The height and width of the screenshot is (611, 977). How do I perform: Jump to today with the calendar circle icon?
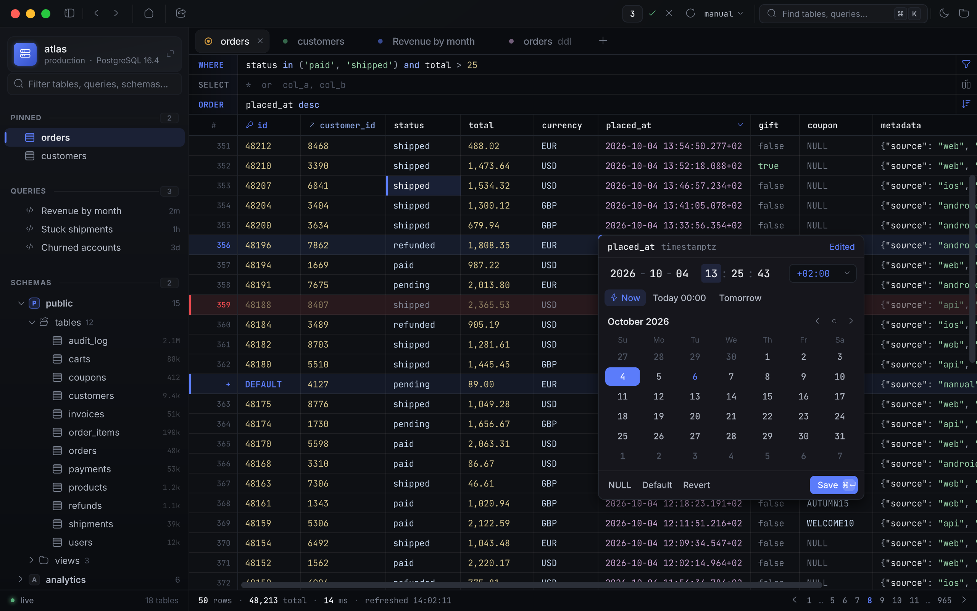[834, 321]
